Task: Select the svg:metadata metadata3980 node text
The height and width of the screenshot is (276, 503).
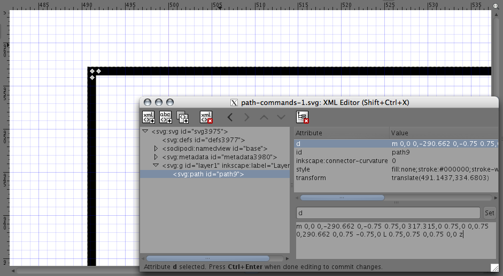Action: [x=220, y=157]
